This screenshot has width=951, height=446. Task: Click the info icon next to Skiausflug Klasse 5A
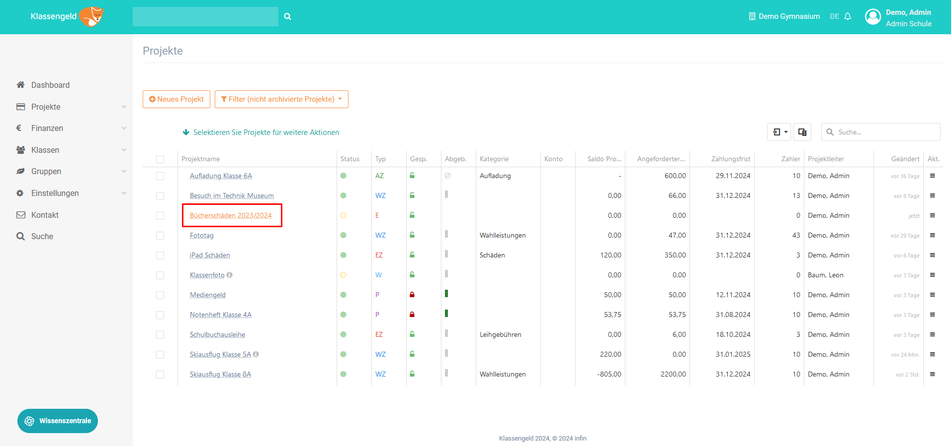[x=256, y=354]
